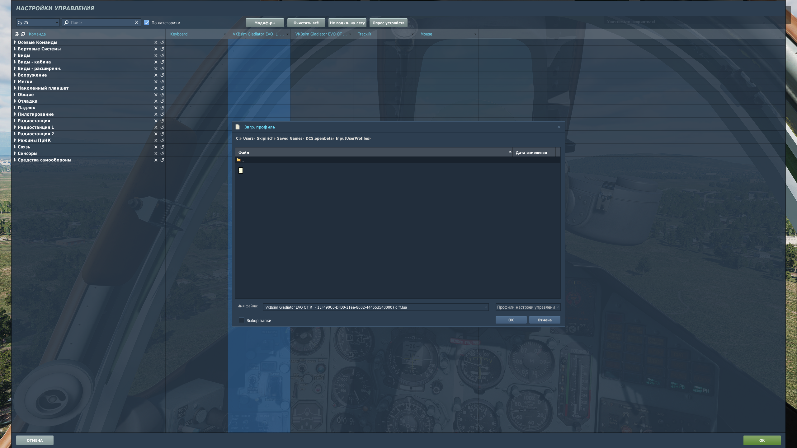Image resolution: width=797 pixels, height=448 pixels.
Task: Close the Загр. профиль dialog
Action: pos(559,127)
